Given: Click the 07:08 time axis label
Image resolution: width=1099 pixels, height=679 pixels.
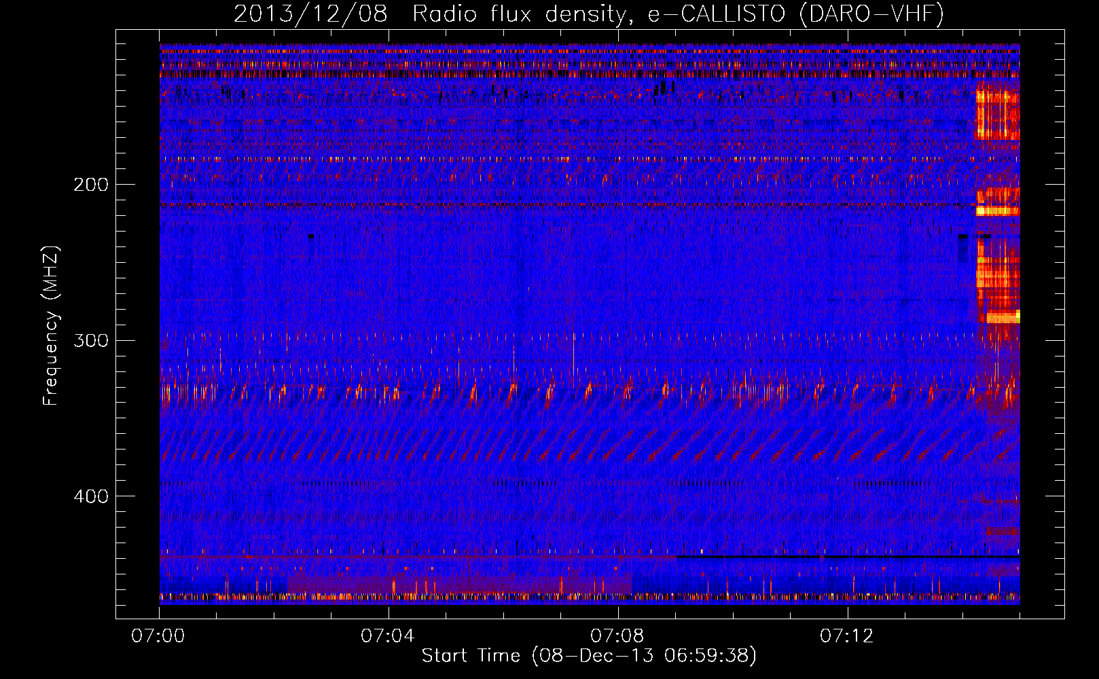Looking at the screenshot, I should (x=617, y=636).
